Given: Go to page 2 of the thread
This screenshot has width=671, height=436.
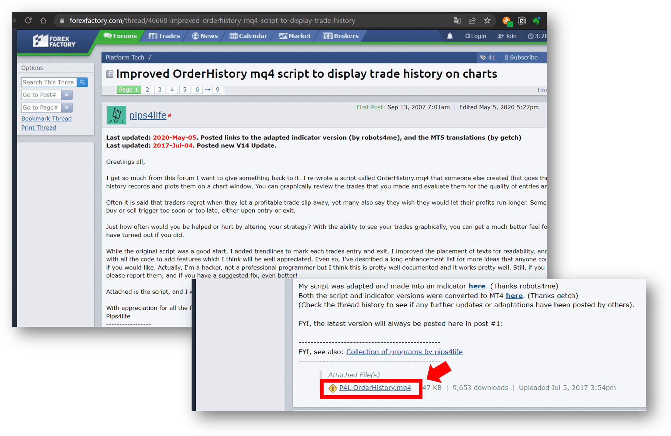Looking at the screenshot, I should coord(147,90).
